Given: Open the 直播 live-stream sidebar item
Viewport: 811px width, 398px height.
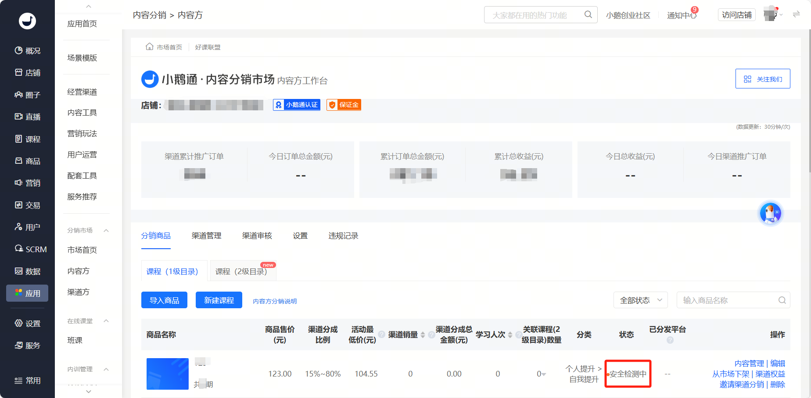Looking at the screenshot, I should coord(27,116).
